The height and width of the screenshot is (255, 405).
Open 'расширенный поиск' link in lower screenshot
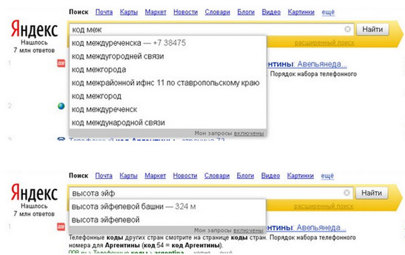(323, 206)
